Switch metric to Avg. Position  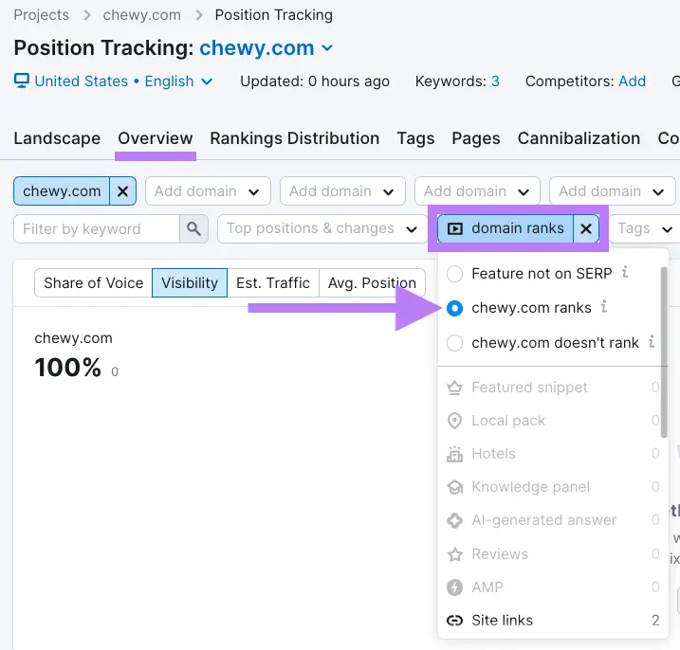(372, 283)
